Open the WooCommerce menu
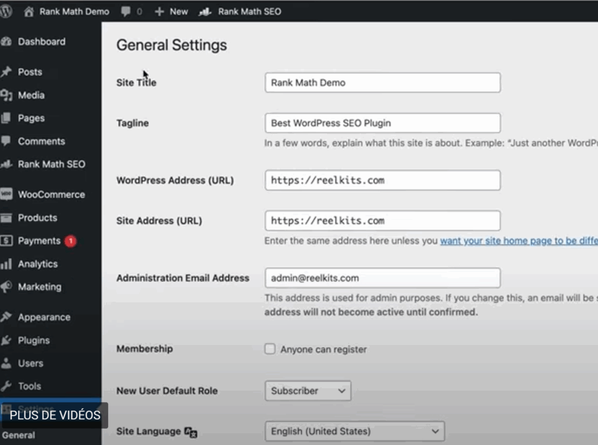598x445 pixels. pyautogui.click(x=50, y=194)
